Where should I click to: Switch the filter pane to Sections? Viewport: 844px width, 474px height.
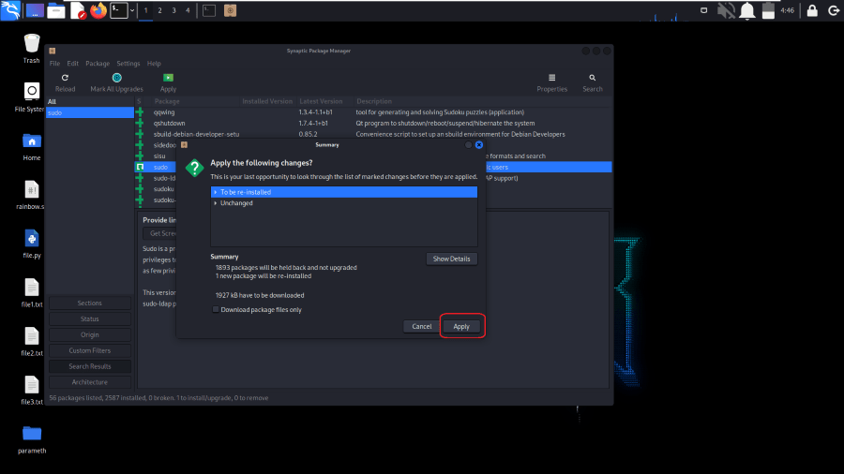pyautogui.click(x=89, y=304)
